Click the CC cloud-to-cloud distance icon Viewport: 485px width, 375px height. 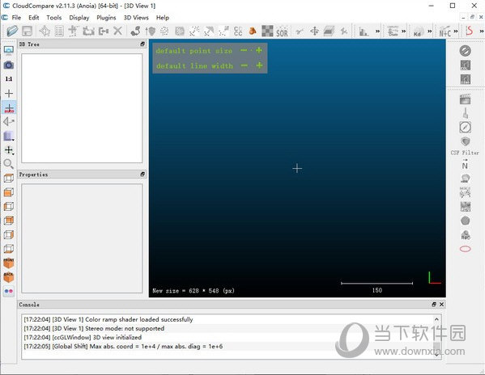pyautogui.click(x=237, y=32)
